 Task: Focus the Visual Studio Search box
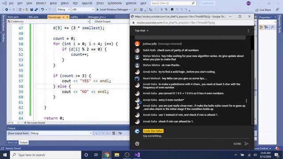pos(173,3)
